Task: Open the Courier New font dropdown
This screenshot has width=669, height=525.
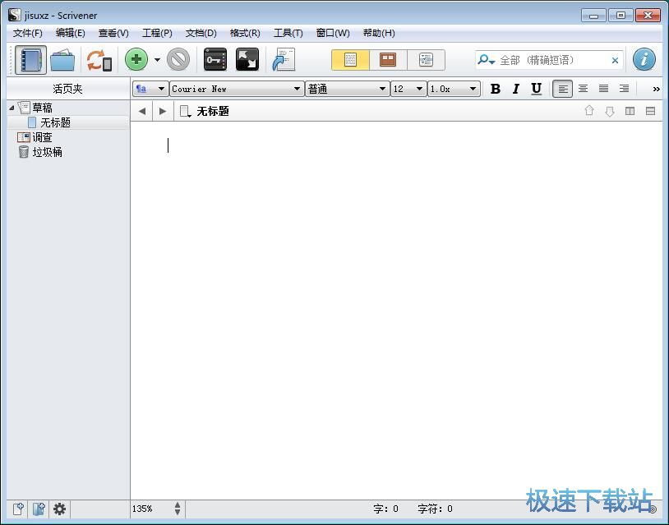Action: 237,89
